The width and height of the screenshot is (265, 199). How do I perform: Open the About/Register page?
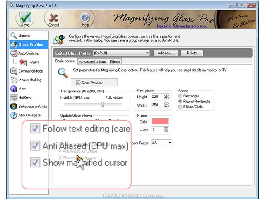pos(30,115)
